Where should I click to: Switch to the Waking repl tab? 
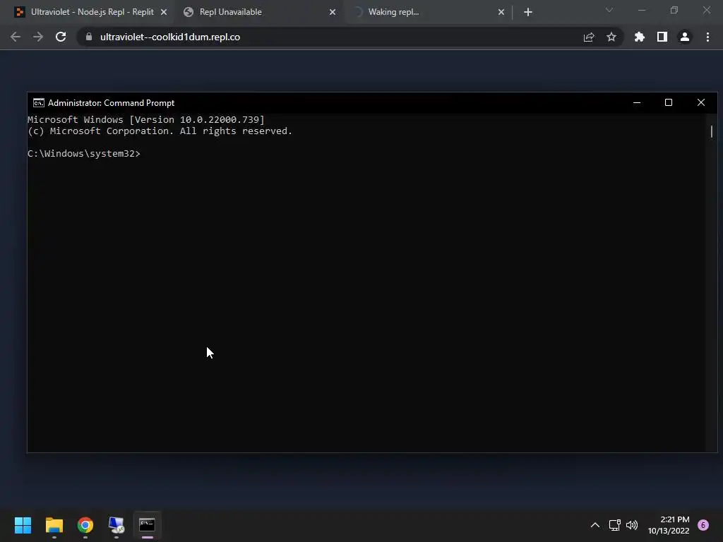pyautogui.click(x=429, y=12)
